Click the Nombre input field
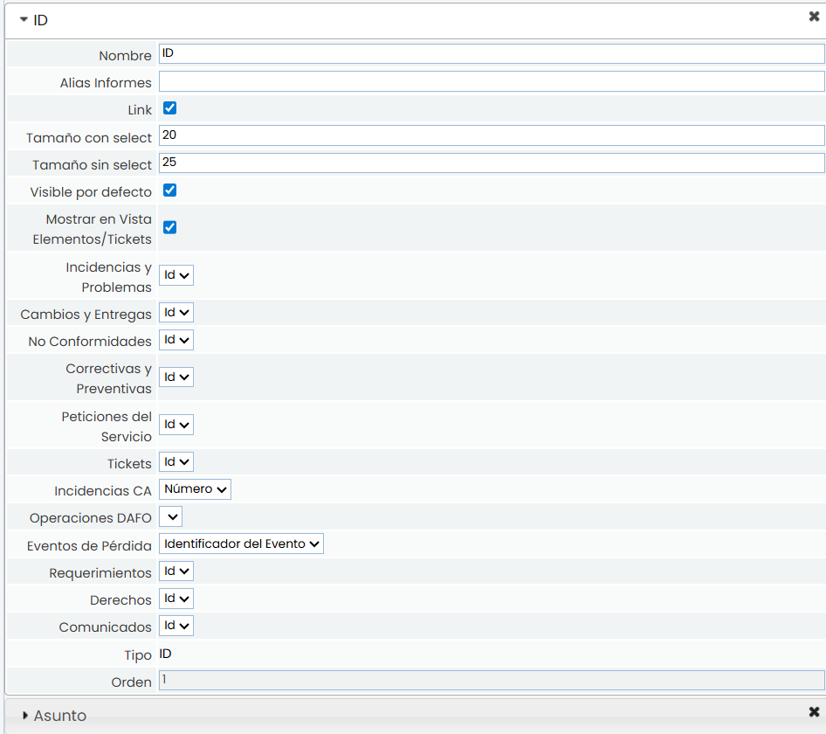Viewport: 826px width, 734px height. (492, 54)
